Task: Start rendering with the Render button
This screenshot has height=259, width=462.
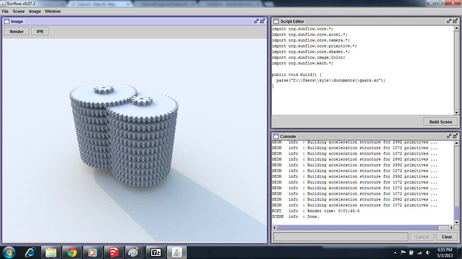Action: 17,32
